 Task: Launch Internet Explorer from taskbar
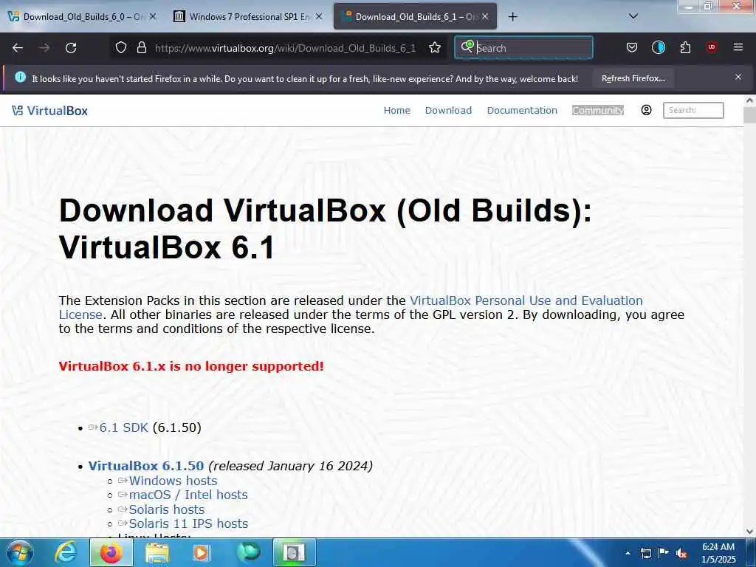[65, 552]
